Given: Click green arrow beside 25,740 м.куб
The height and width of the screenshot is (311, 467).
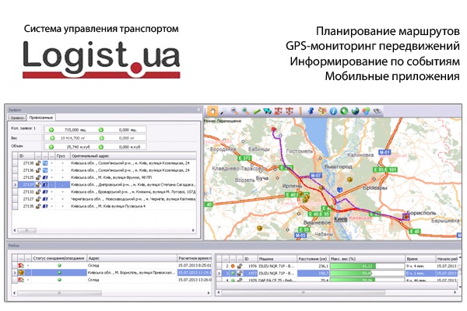Looking at the screenshot, I should (x=51, y=147).
